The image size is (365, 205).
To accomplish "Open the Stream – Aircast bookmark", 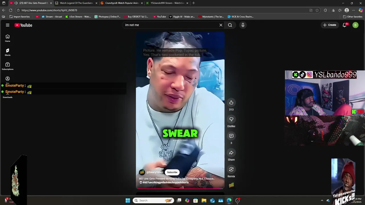I will click(52, 17).
